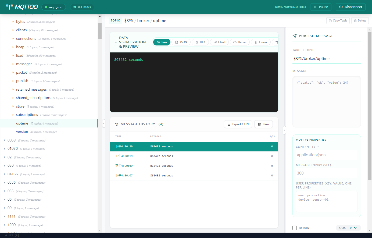The width and height of the screenshot is (372, 238).
Task: Expand the 0059 topic node
Action: point(4,140)
